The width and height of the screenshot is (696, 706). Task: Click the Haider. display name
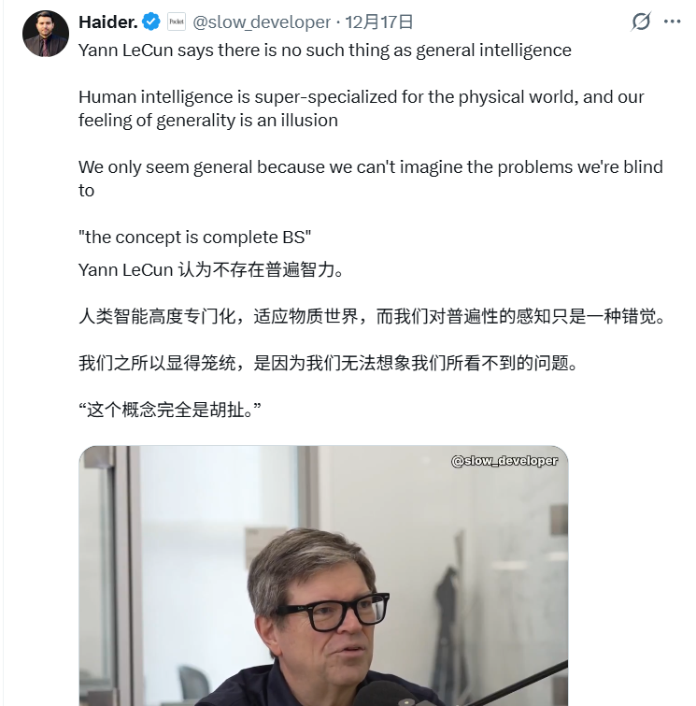point(108,22)
